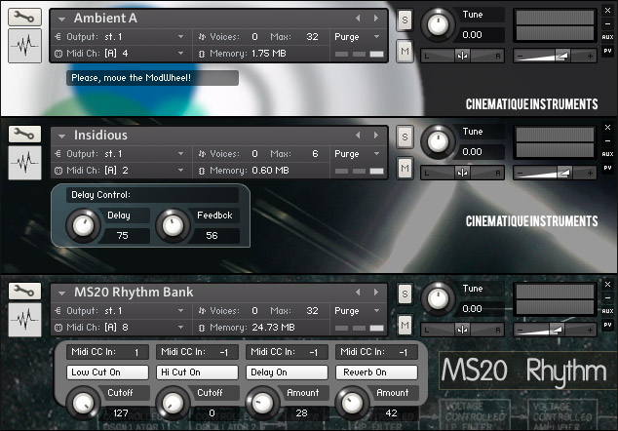This screenshot has width=618, height=431.
Task: Click the waveform icon of Insidious
Action: [x=24, y=163]
